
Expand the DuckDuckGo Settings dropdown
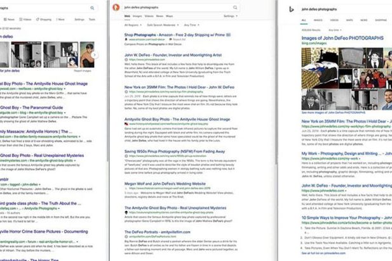[x=232, y=15]
